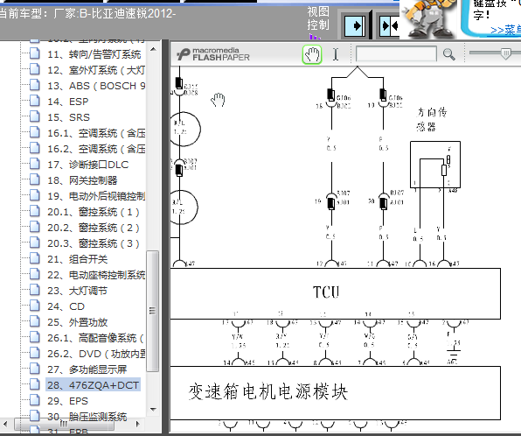Open the 15、SRS entry
This screenshot has width=521, height=436.
pyautogui.click(x=68, y=117)
